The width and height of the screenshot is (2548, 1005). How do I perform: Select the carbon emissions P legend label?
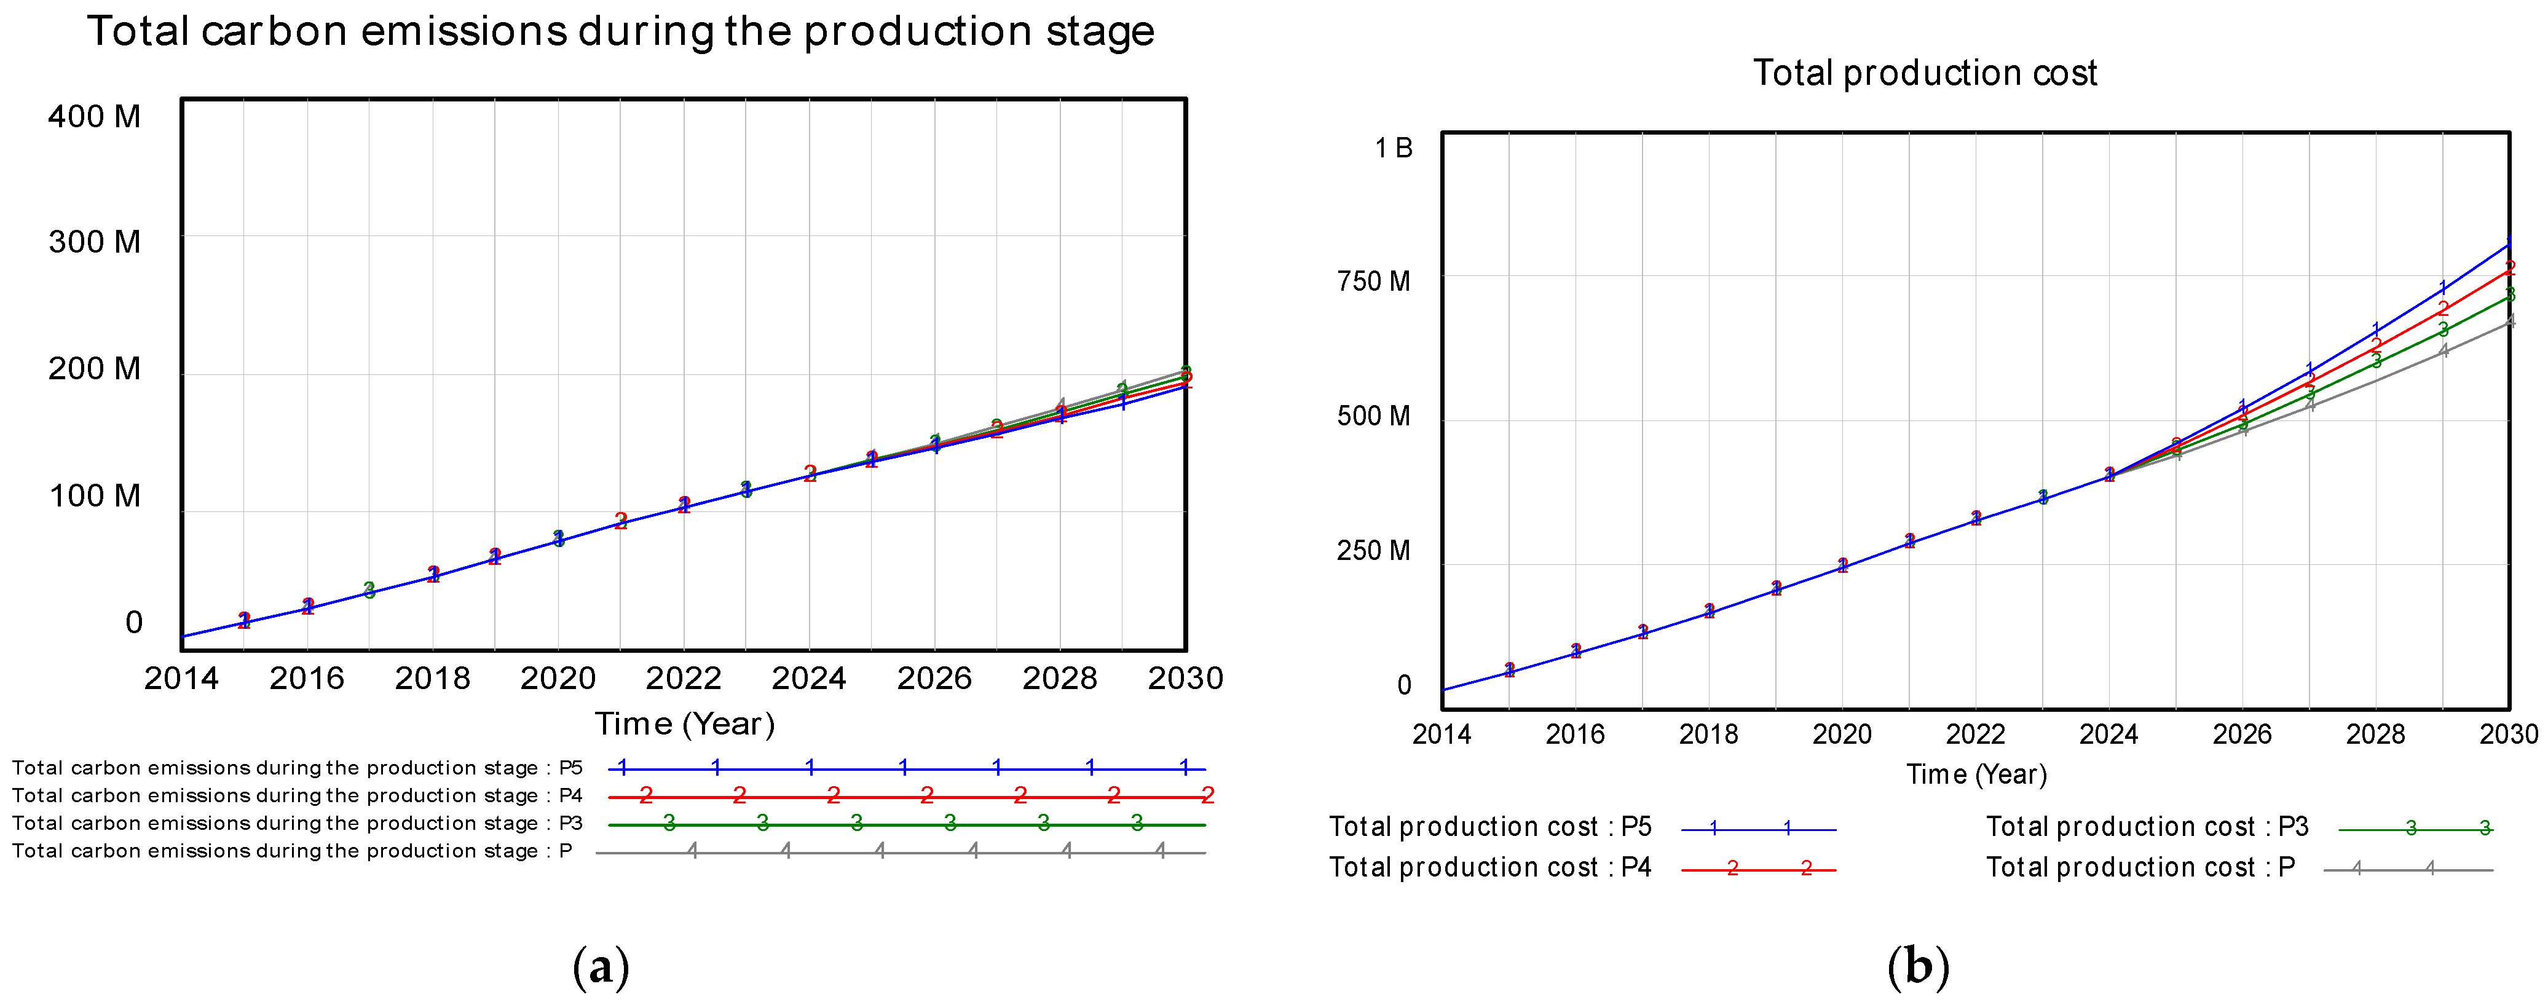[x=292, y=851]
